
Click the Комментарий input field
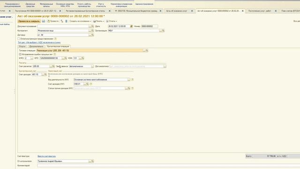coord(168,165)
